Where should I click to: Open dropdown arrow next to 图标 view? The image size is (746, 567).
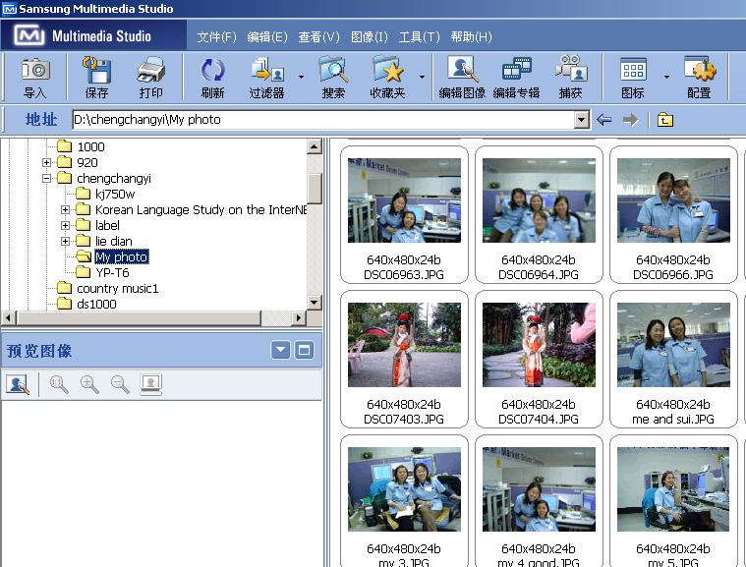[x=666, y=77]
